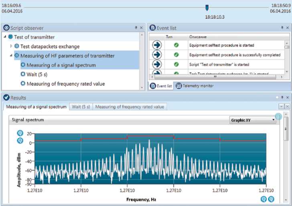Click lower zoom icon beside the amplitude axis
The width and height of the screenshot is (292, 206).
point(20,140)
